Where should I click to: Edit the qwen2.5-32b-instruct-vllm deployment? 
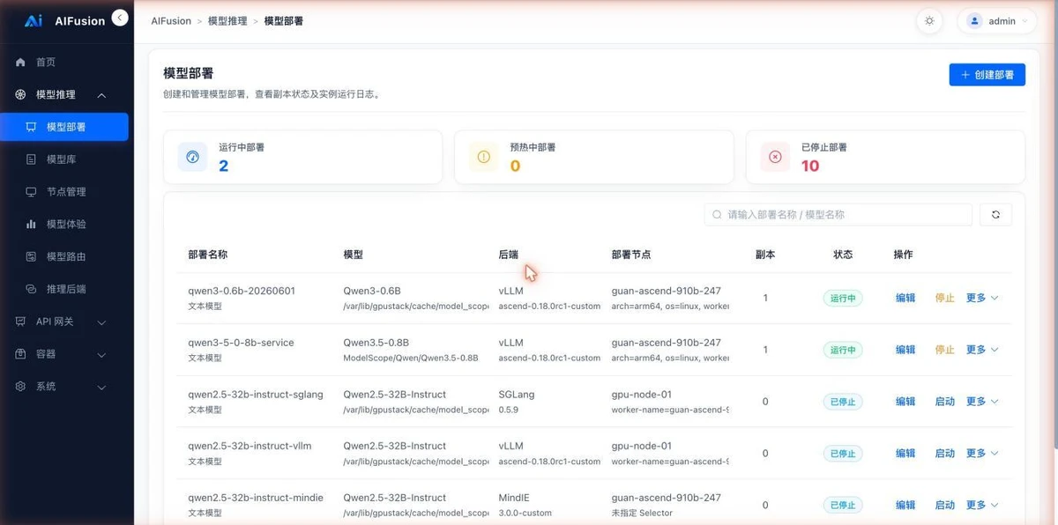pyautogui.click(x=905, y=454)
